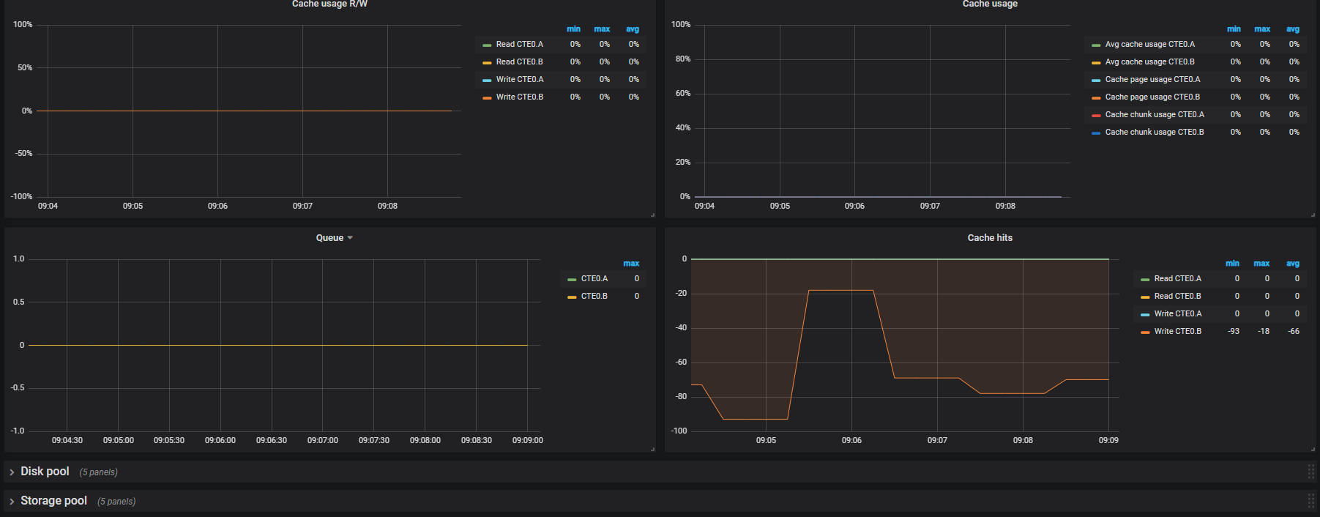Click the 09:06 tick on Cache hits graph
The height and width of the screenshot is (517, 1320).
click(851, 441)
